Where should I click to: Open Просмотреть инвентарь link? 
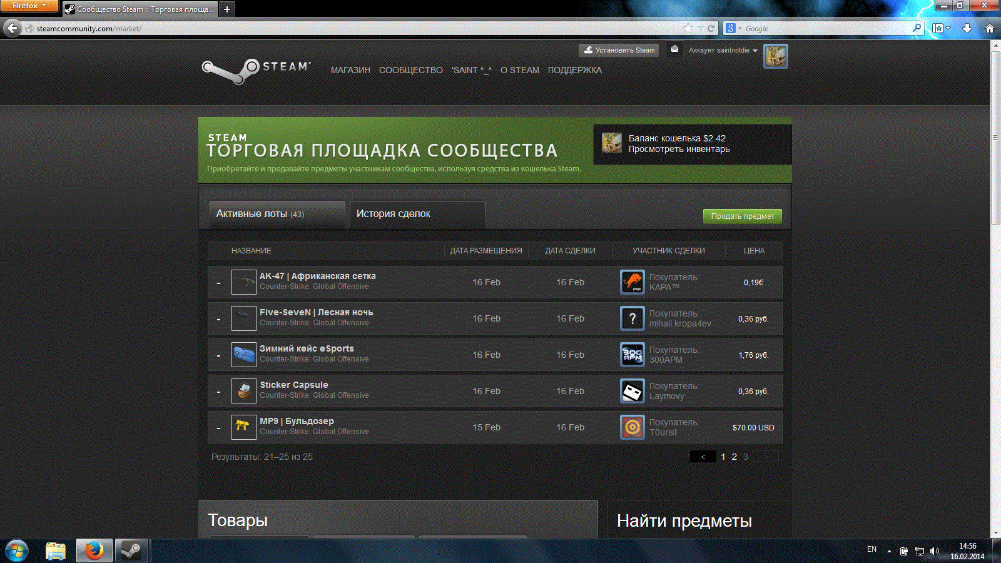point(679,149)
